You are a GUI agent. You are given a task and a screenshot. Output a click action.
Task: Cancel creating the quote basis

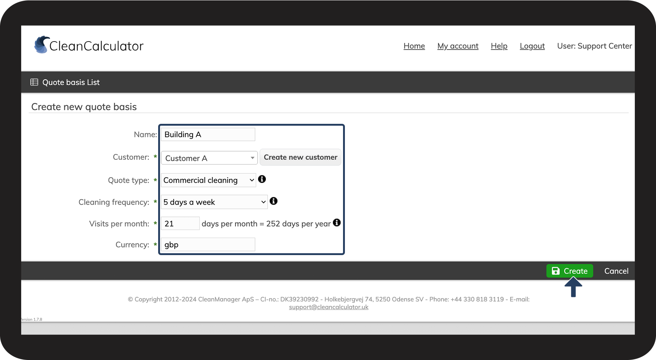coord(616,271)
